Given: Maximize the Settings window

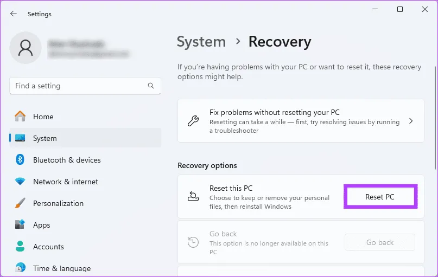Looking at the screenshot, I should [400, 9].
